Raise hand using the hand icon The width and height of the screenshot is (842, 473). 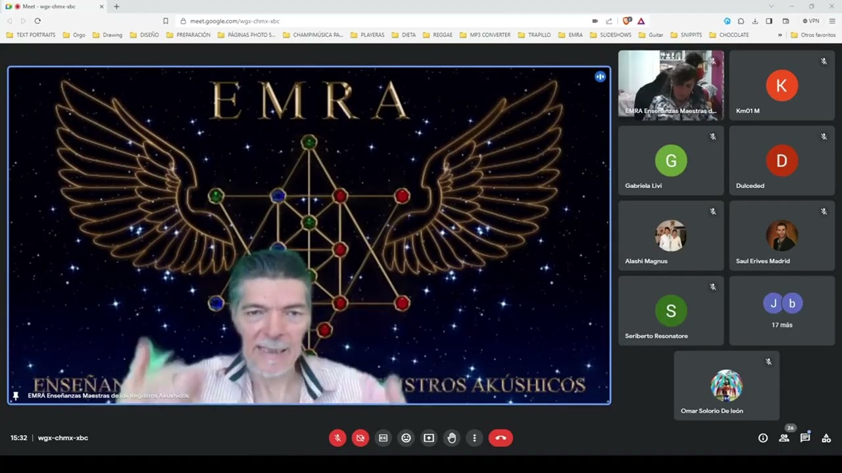[x=452, y=438]
